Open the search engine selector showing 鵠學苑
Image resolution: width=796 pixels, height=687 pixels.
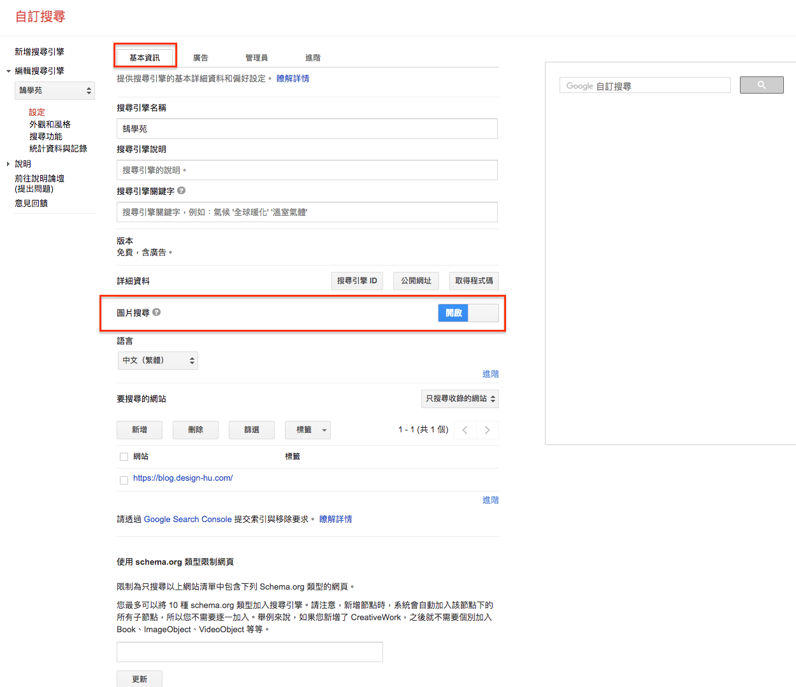[x=55, y=90]
